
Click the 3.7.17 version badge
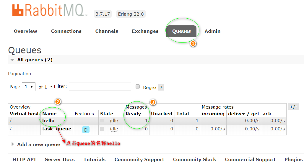click(x=103, y=14)
